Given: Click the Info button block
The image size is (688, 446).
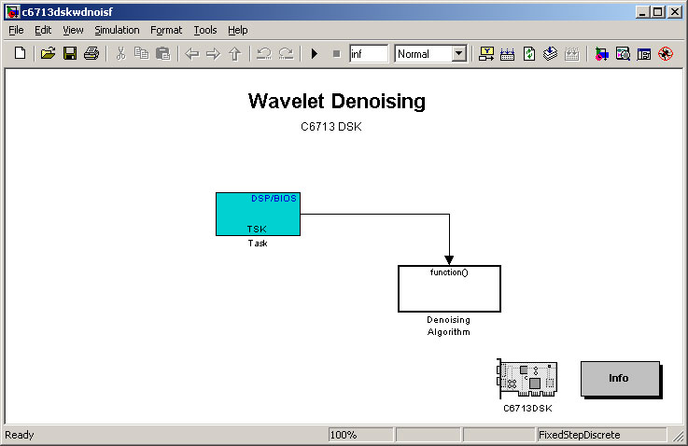Looking at the screenshot, I should 620,378.
